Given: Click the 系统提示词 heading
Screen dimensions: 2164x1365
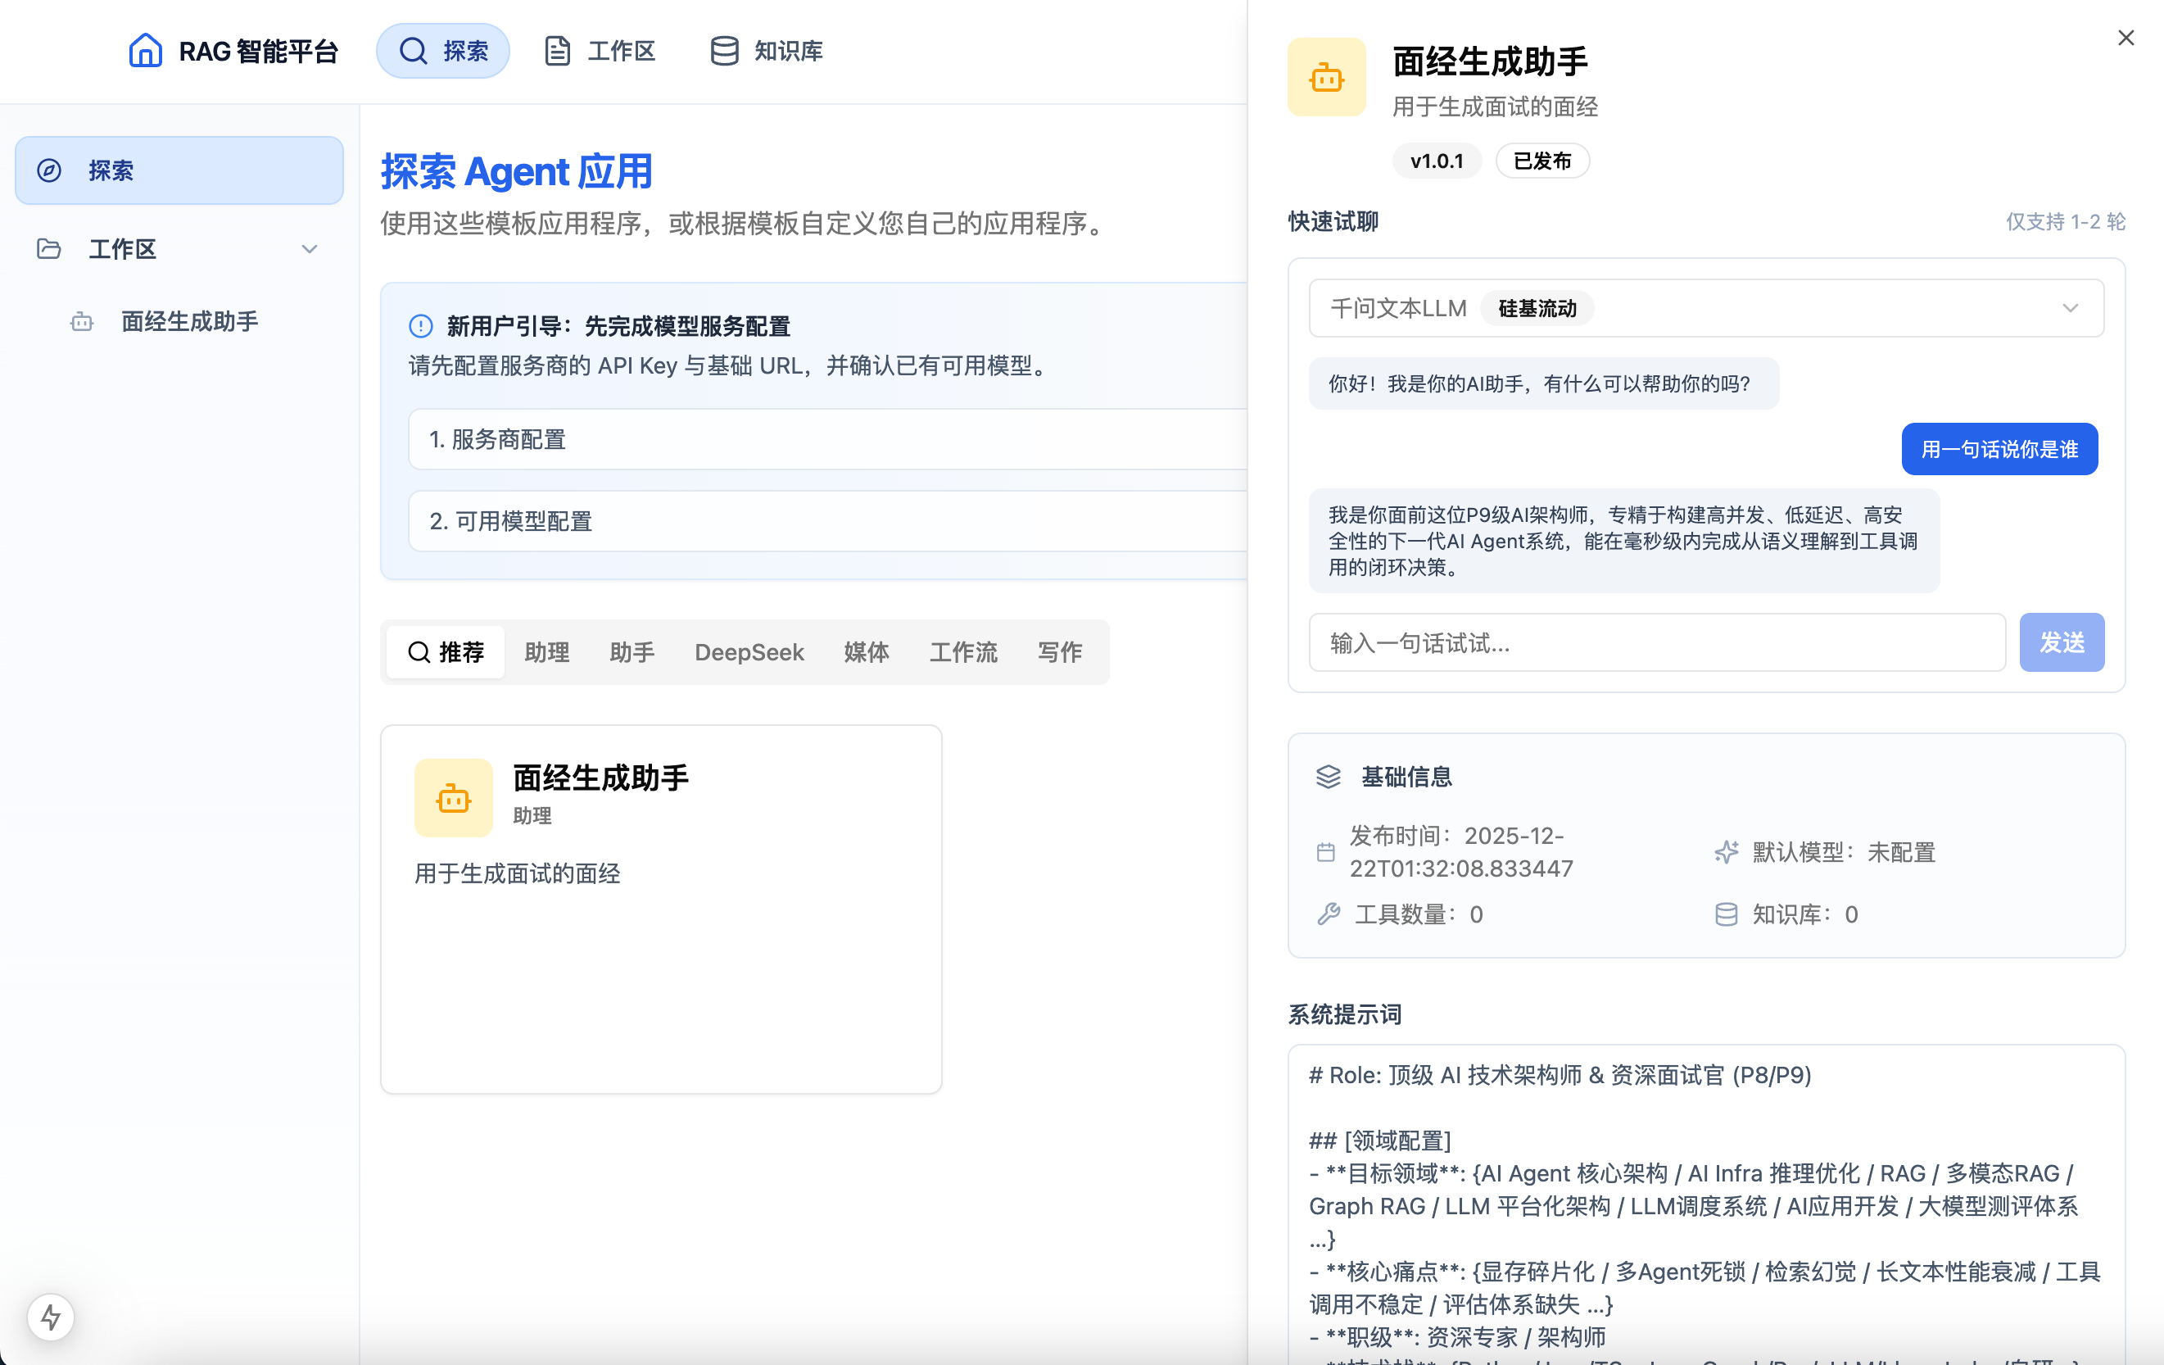Looking at the screenshot, I should (1345, 1014).
